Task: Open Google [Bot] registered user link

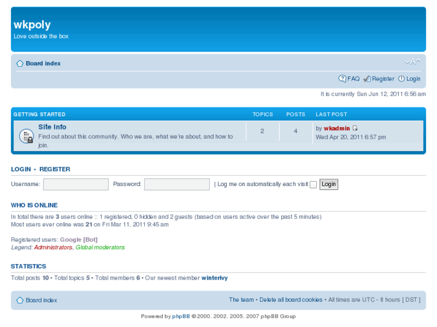Action: (79, 239)
